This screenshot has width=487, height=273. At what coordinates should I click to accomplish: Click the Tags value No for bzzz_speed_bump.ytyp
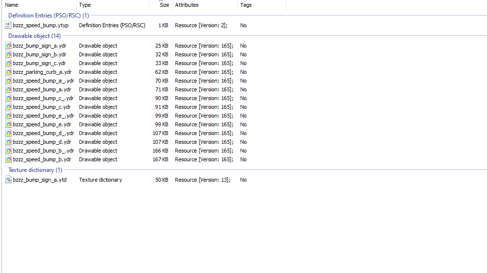click(243, 25)
